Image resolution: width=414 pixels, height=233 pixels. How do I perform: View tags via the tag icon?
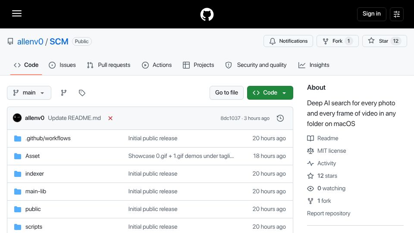coord(82,93)
